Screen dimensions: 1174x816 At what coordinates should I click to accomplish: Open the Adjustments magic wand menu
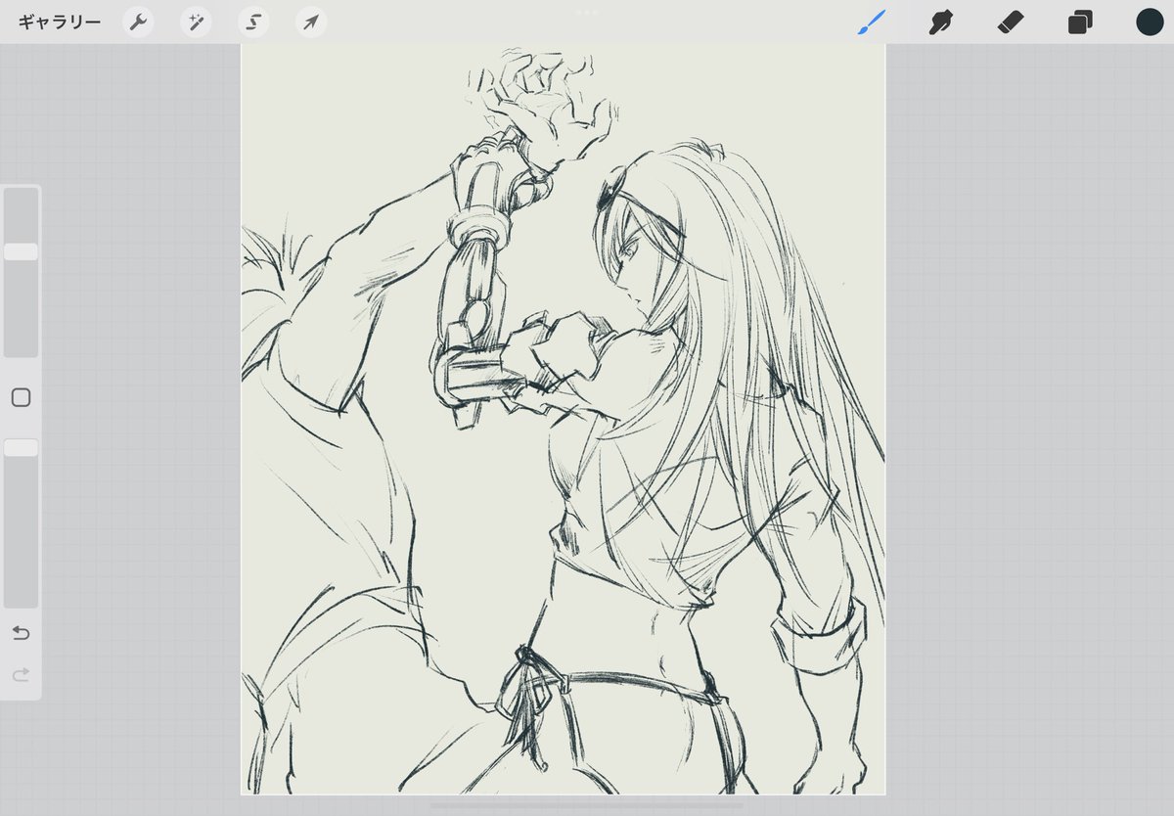(x=196, y=23)
